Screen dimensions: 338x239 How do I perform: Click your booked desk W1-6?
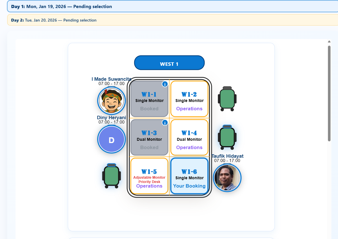(189, 176)
